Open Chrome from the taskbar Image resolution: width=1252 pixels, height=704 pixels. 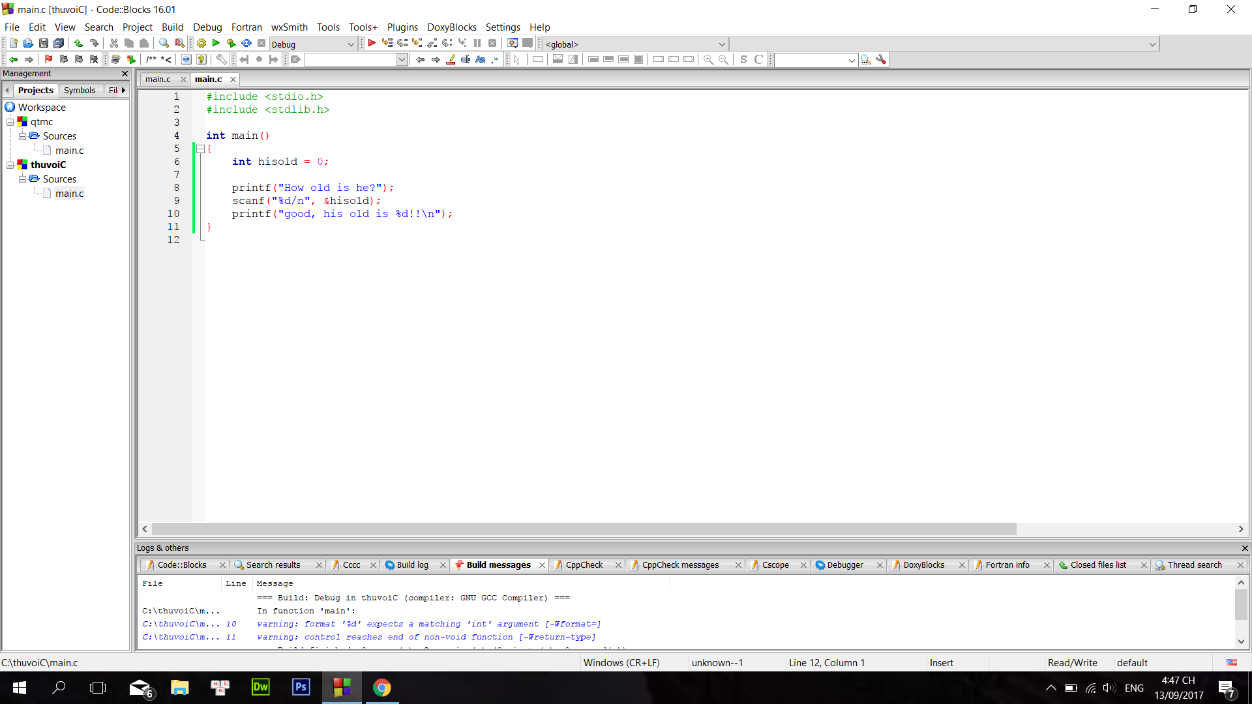[x=382, y=688]
